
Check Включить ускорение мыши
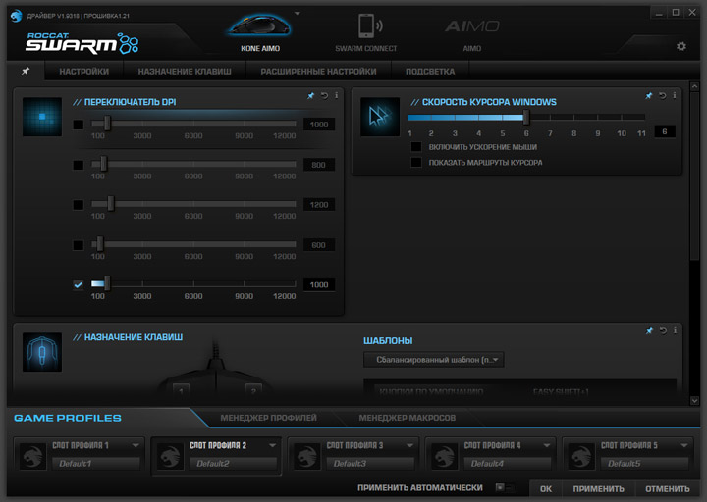click(416, 147)
